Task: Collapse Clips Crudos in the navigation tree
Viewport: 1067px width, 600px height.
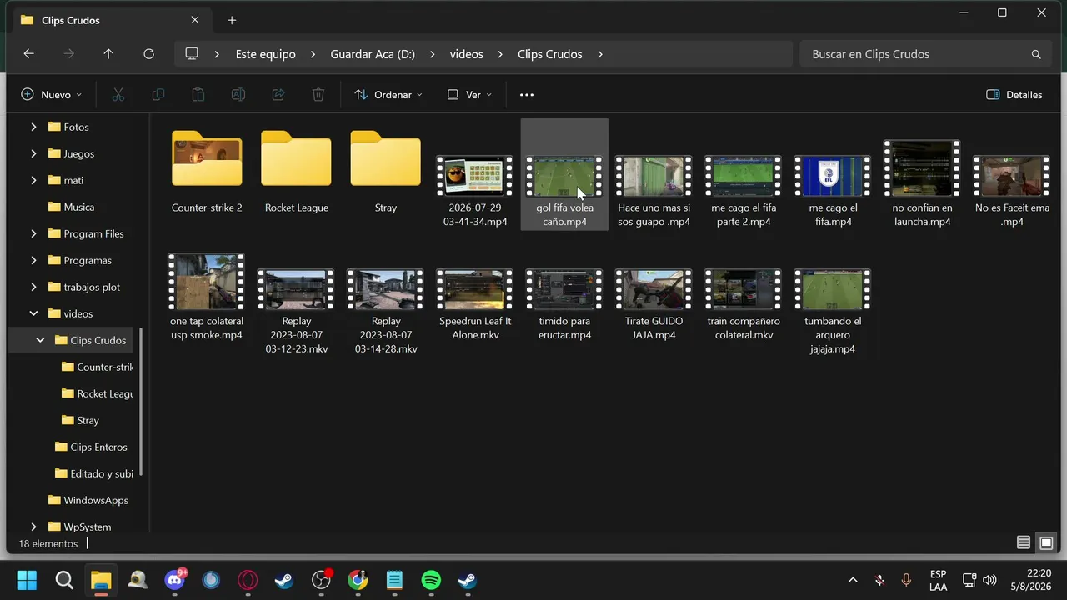Action: pyautogui.click(x=40, y=340)
